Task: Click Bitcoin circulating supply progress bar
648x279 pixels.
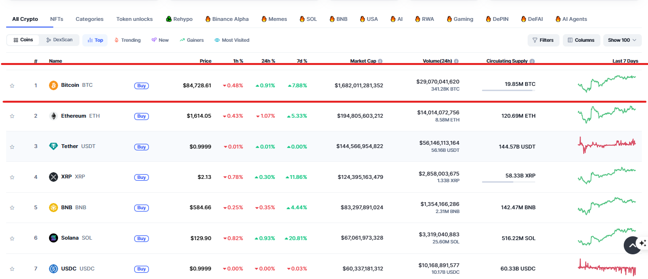Action: [509, 90]
